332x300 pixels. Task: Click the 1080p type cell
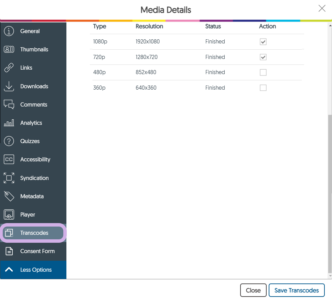pyautogui.click(x=100, y=42)
